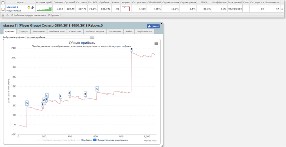Check the staszor11 row checkbox

coord(3,9)
